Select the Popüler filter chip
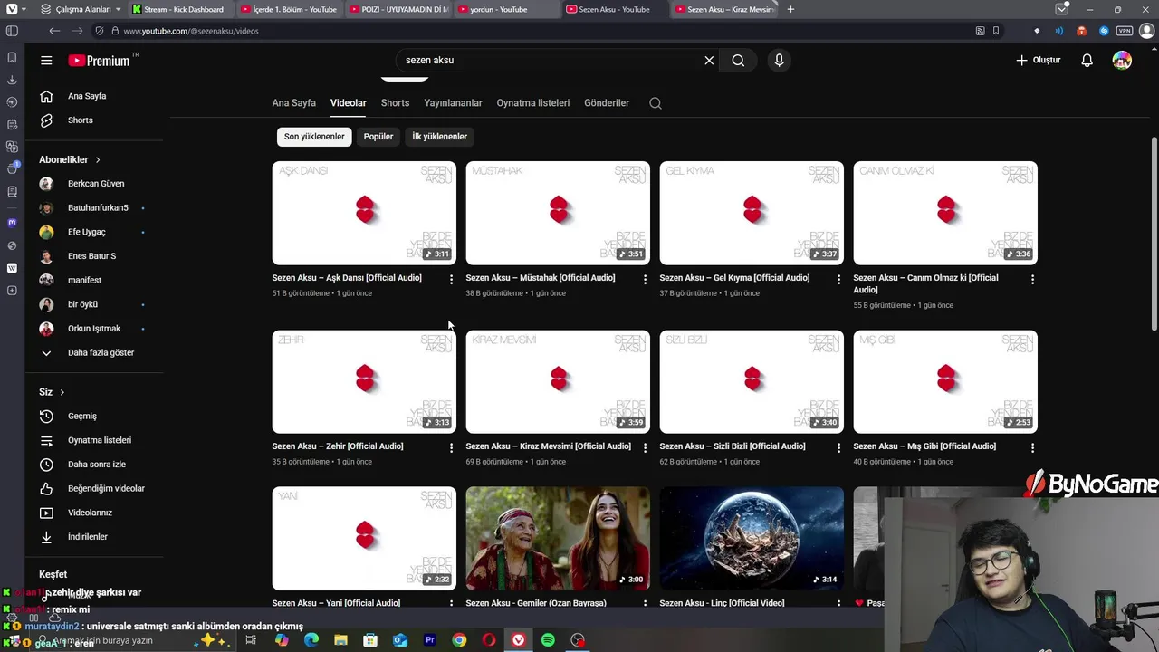 pos(378,137)
